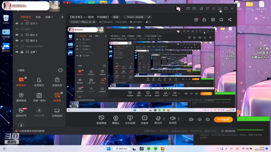Open the mail message icon
The width and height of the screenshot is (271, 152).
188,8
